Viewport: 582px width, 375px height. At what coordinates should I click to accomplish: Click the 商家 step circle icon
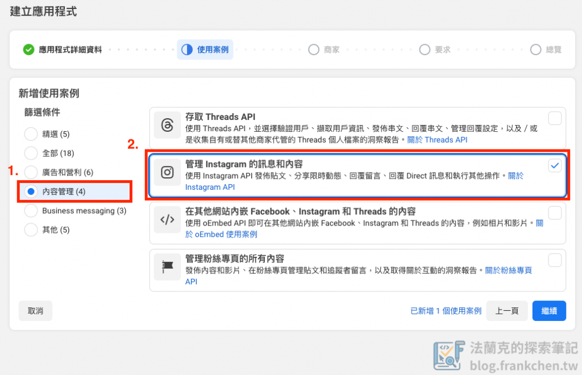click(x=314, y=49)
